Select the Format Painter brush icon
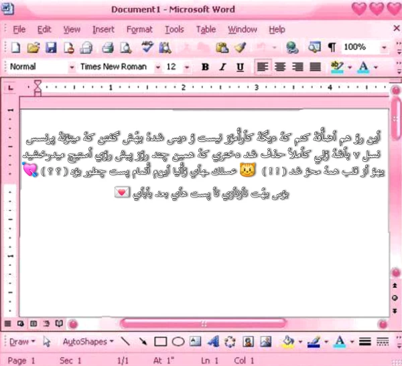402x366 pixels. (x=241, y=48)
